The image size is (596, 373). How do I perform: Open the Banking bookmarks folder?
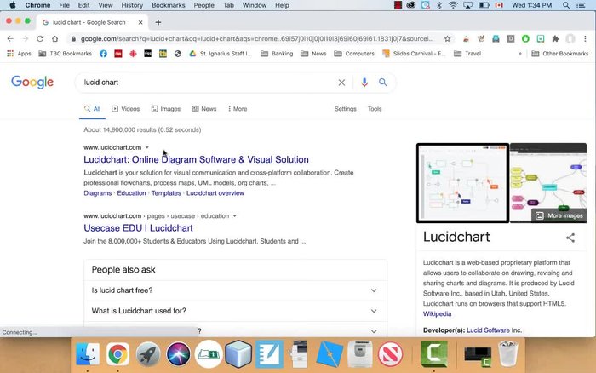pos(277,54)
